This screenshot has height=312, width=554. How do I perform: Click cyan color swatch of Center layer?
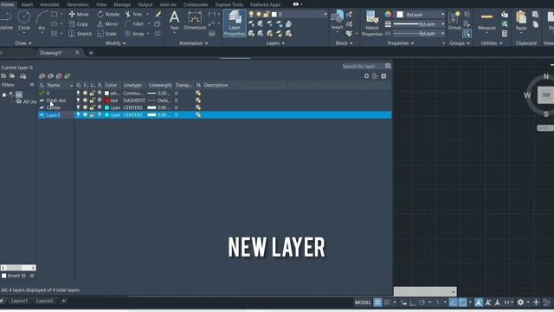[x=107, y=107]
